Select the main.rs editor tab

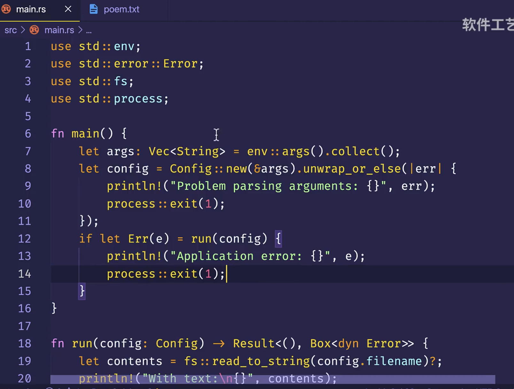click(31, 10)
